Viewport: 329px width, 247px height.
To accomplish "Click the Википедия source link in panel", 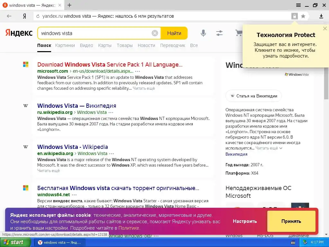I will pos(236,154).
